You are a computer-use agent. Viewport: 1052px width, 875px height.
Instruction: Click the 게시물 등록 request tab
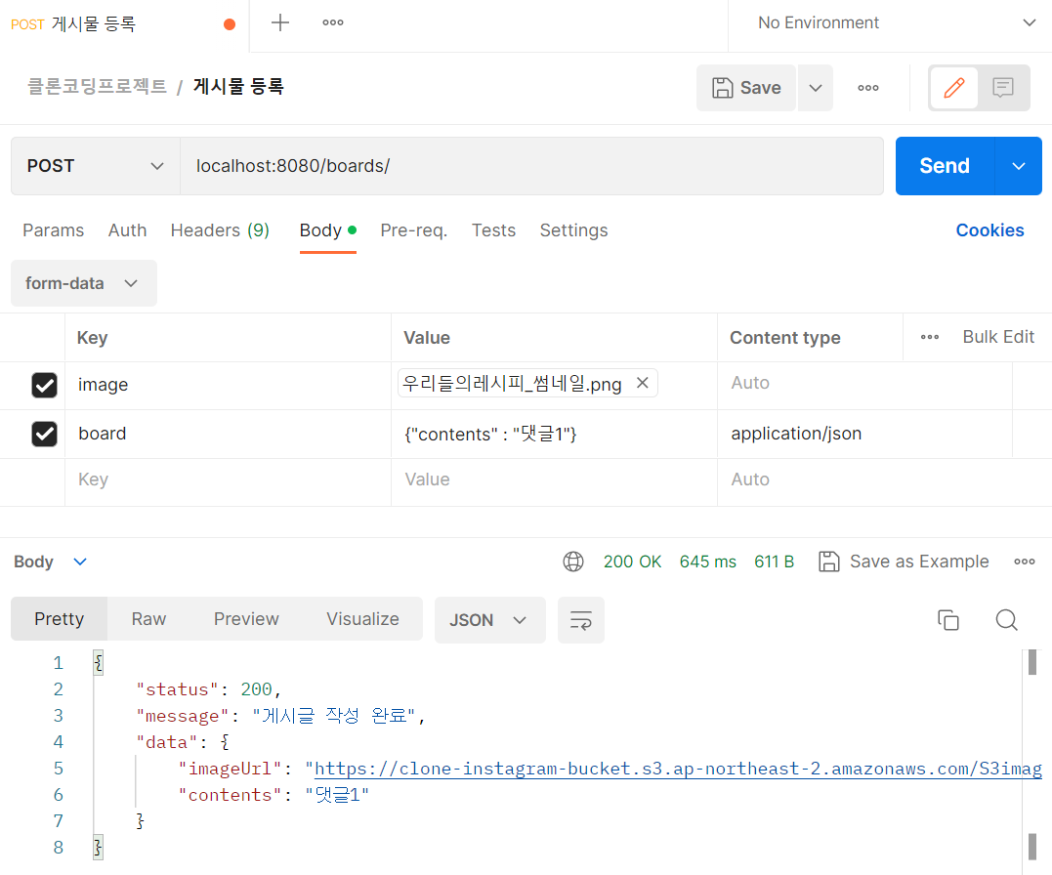124,24
